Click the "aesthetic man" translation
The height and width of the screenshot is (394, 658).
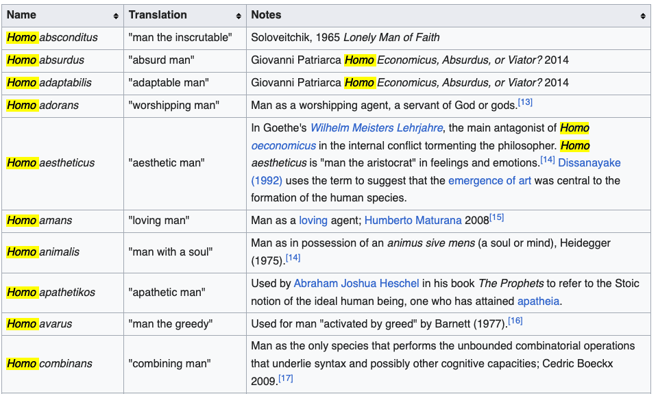point(166,163)
